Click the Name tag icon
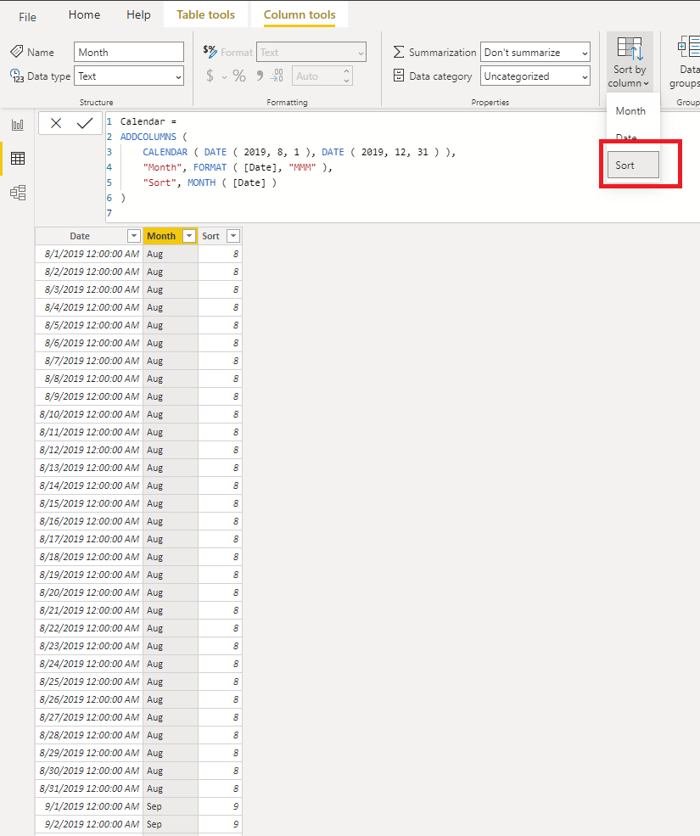 (17, 52)
